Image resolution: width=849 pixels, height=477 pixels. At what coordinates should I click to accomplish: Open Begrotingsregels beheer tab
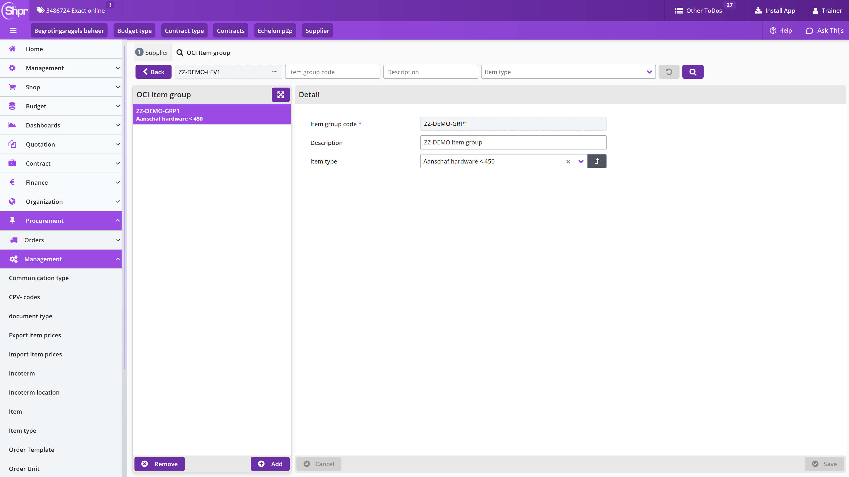(69, 31)
